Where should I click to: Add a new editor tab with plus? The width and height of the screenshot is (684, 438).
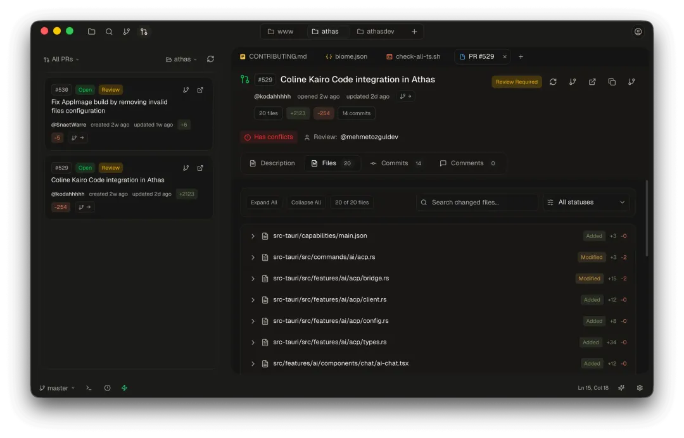[521, 57]
